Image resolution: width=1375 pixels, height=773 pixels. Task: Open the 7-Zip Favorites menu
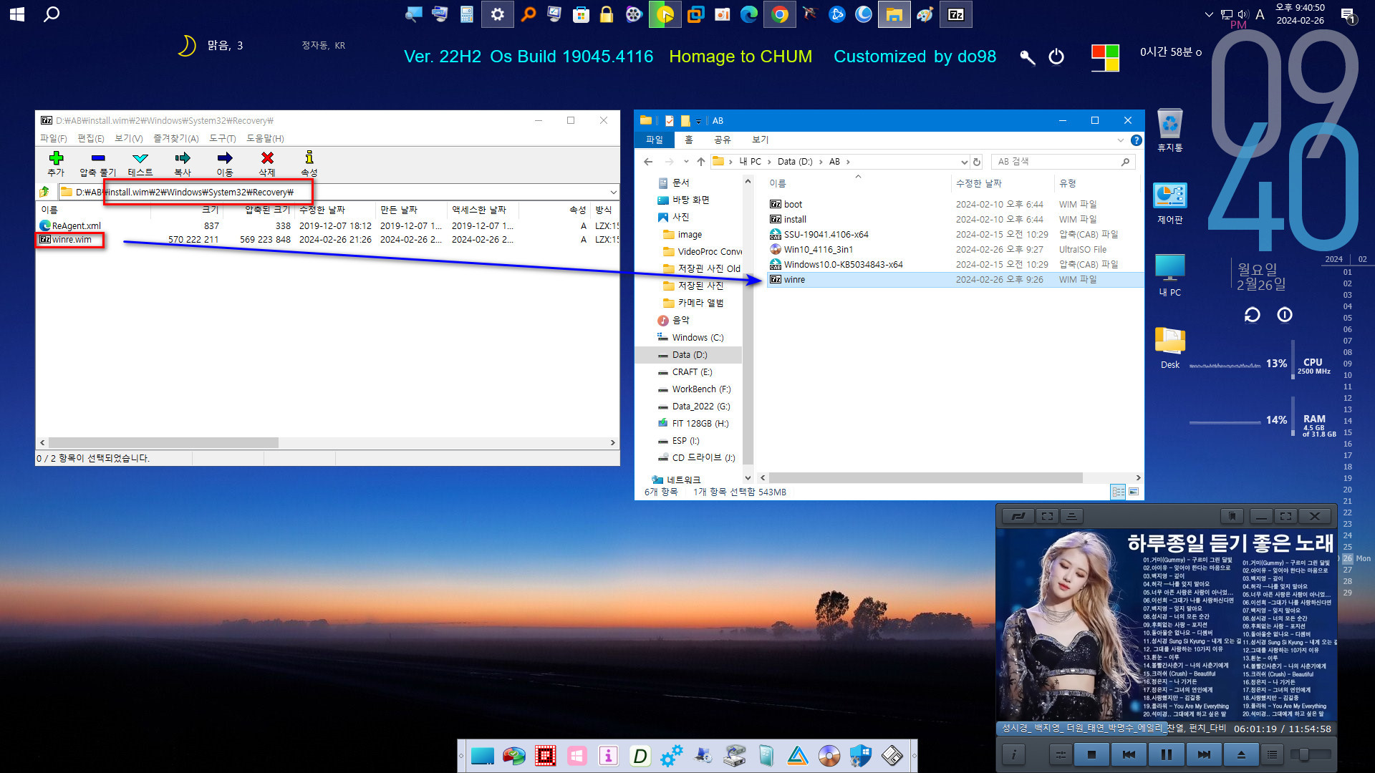coord(176,138)
